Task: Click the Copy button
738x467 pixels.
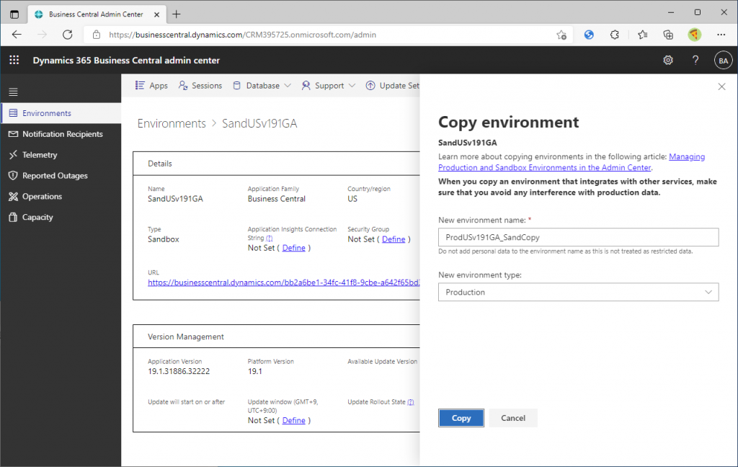Action: point(461,418)
